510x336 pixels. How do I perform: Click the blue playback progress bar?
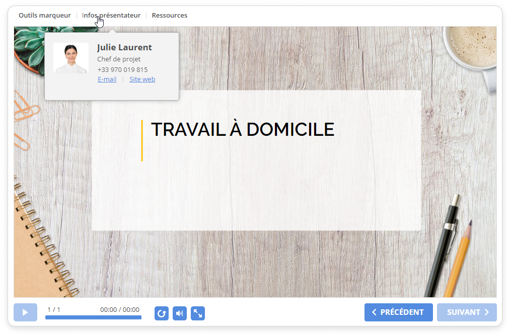click(x=93, y=317)
